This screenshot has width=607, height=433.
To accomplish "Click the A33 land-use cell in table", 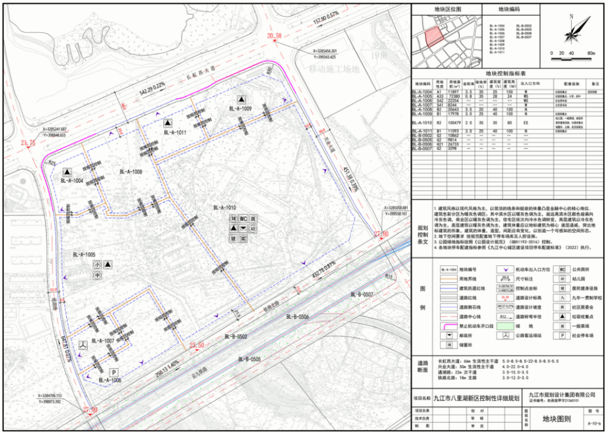I will (x=440, y=96).
